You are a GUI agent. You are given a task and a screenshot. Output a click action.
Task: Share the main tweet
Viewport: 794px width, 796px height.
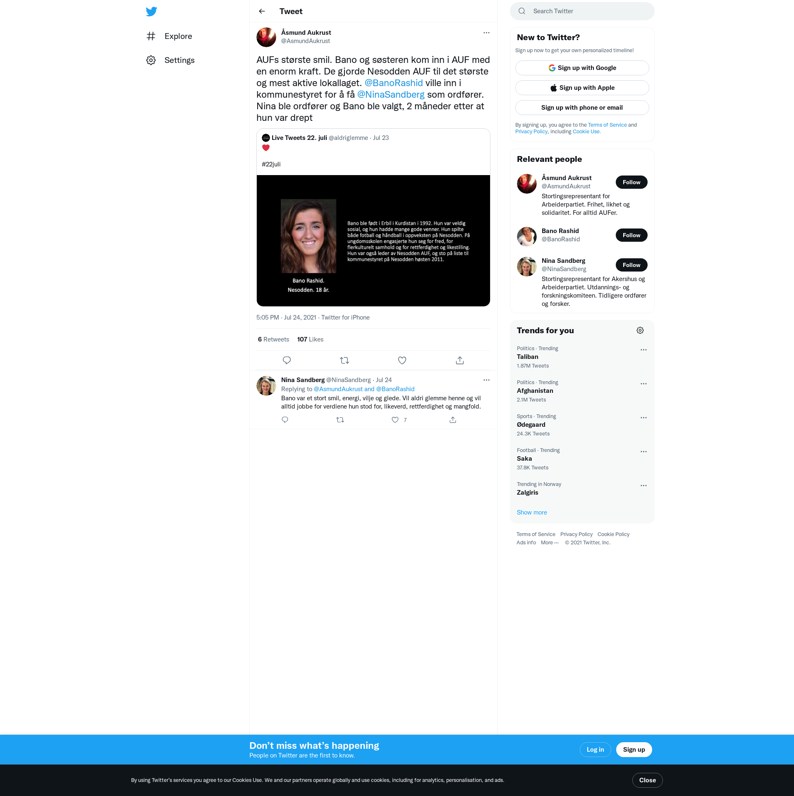pos(460,360)
